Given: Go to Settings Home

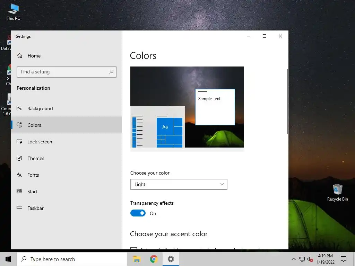Looking at the screenshot, I should click(x=67, y=56).
